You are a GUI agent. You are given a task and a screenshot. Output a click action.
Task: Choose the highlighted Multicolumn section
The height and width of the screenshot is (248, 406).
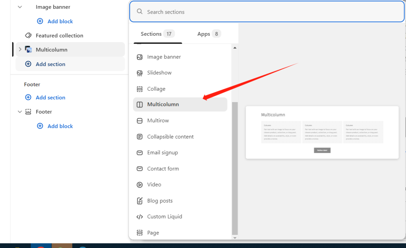pyautogui.click(x=180, y=104)
